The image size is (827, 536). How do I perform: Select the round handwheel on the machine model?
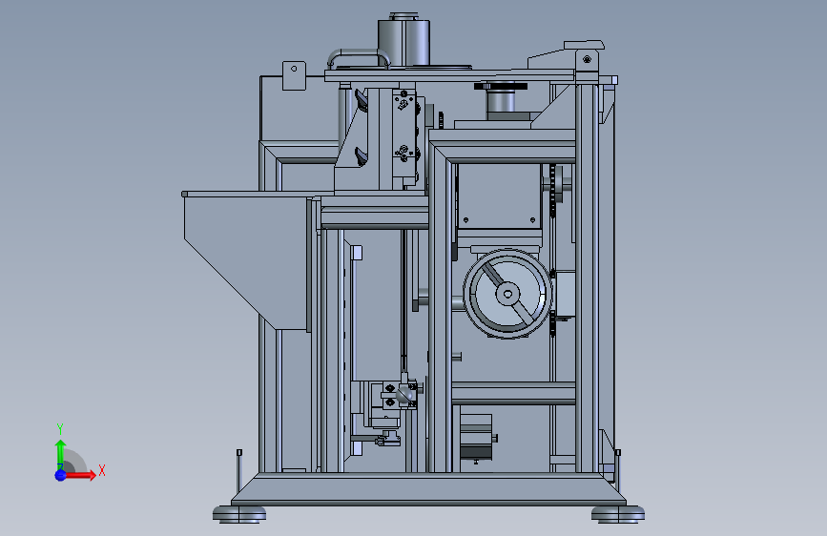pos(507,294)
